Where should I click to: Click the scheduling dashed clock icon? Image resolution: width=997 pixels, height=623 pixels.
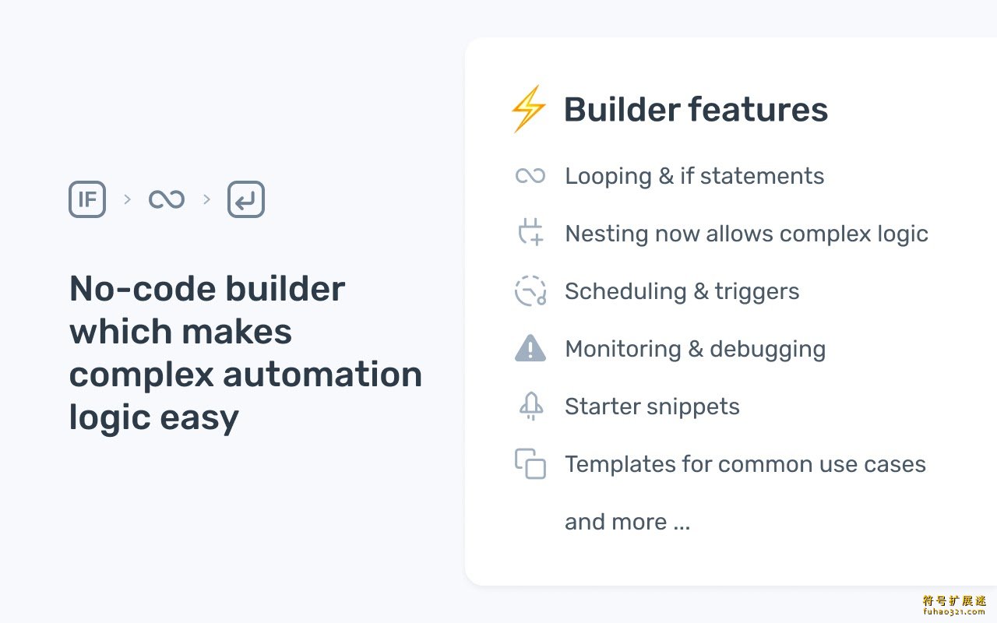pyautogui.click(x=530, y=290)
